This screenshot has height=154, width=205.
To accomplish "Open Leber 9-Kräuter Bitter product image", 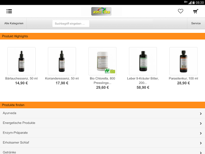I will [x=143, y=61].
